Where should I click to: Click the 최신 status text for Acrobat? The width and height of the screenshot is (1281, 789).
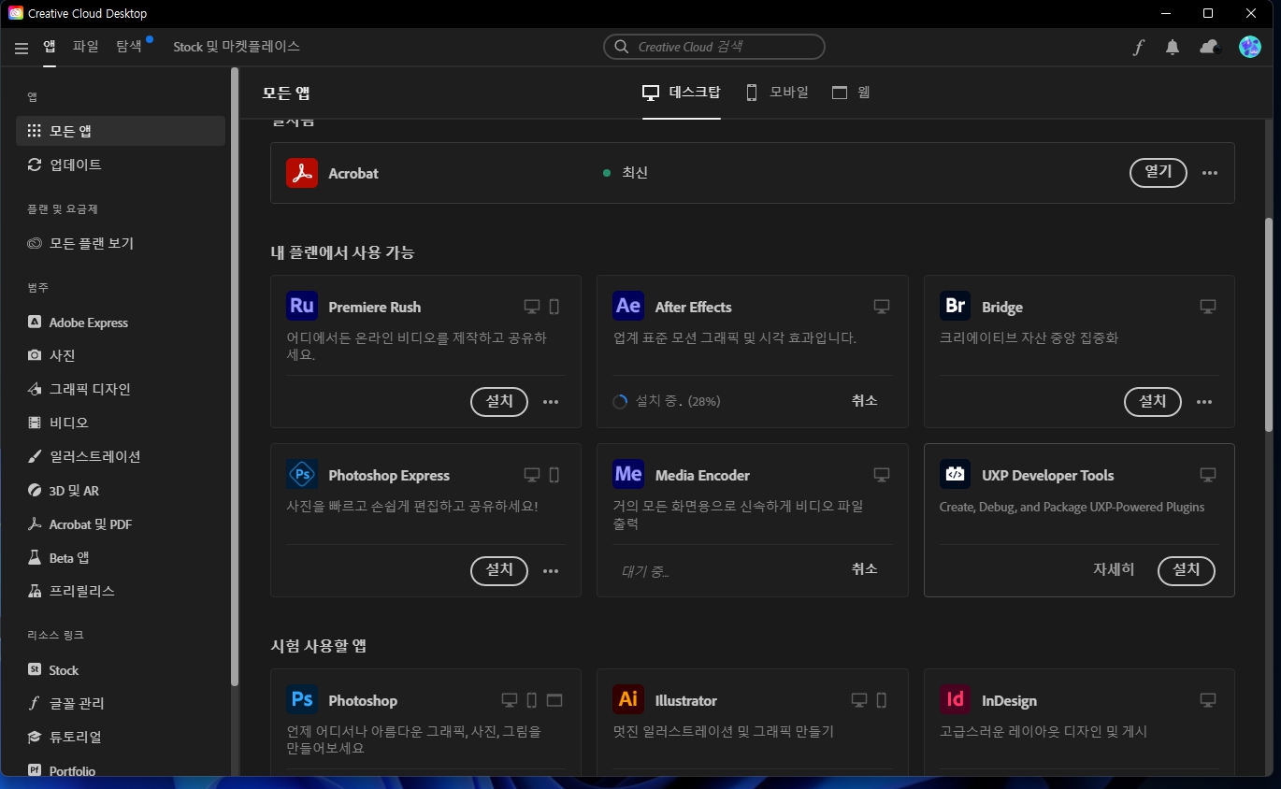coord(635,173)
